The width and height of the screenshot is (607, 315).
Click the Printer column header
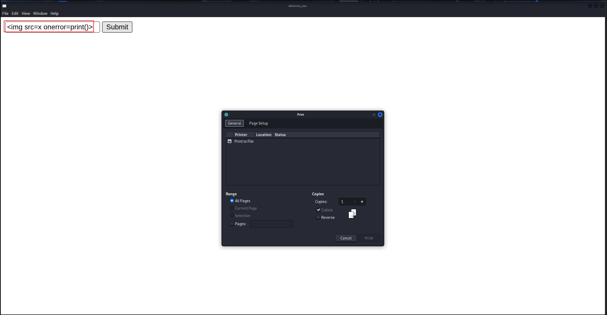point(241,135)
